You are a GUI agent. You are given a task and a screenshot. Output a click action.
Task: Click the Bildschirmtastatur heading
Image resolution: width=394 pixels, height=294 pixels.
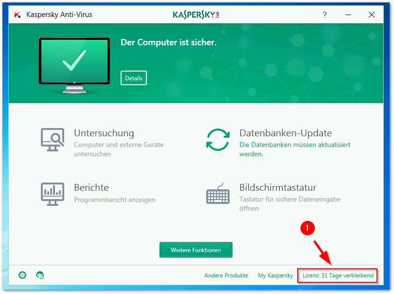click(278, 187)
